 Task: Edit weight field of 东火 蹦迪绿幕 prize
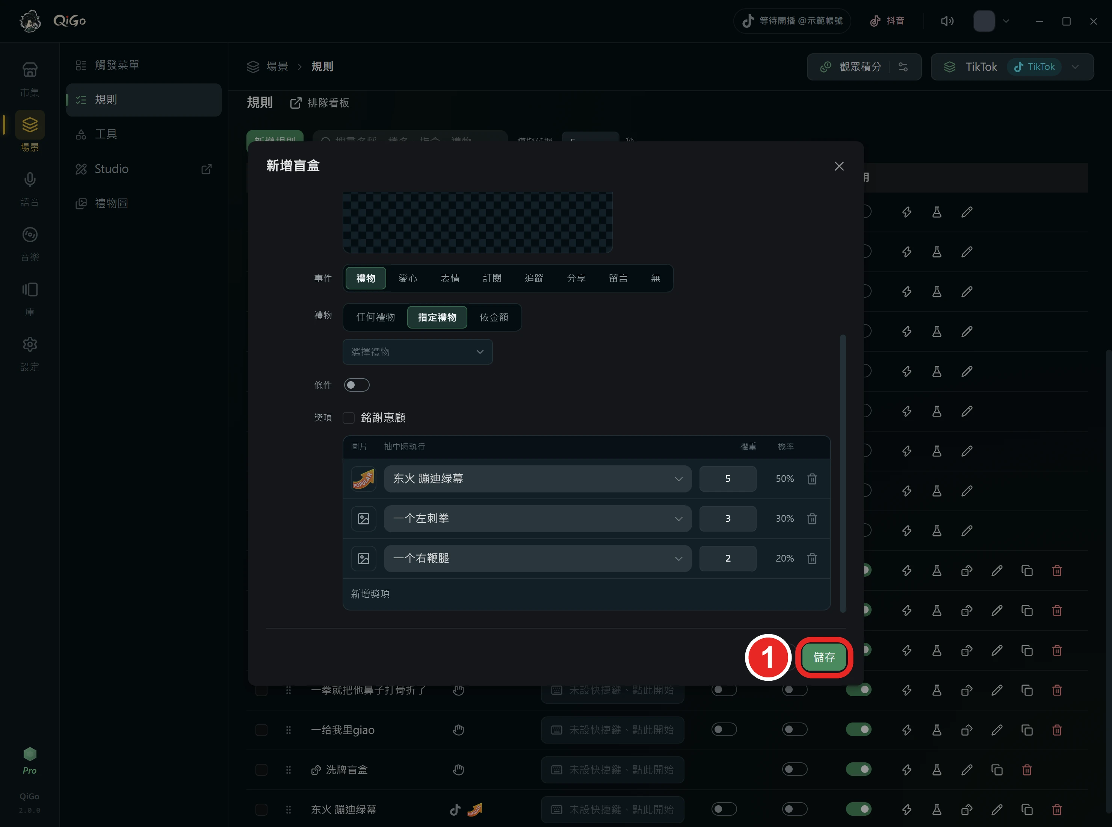[727, 479]
